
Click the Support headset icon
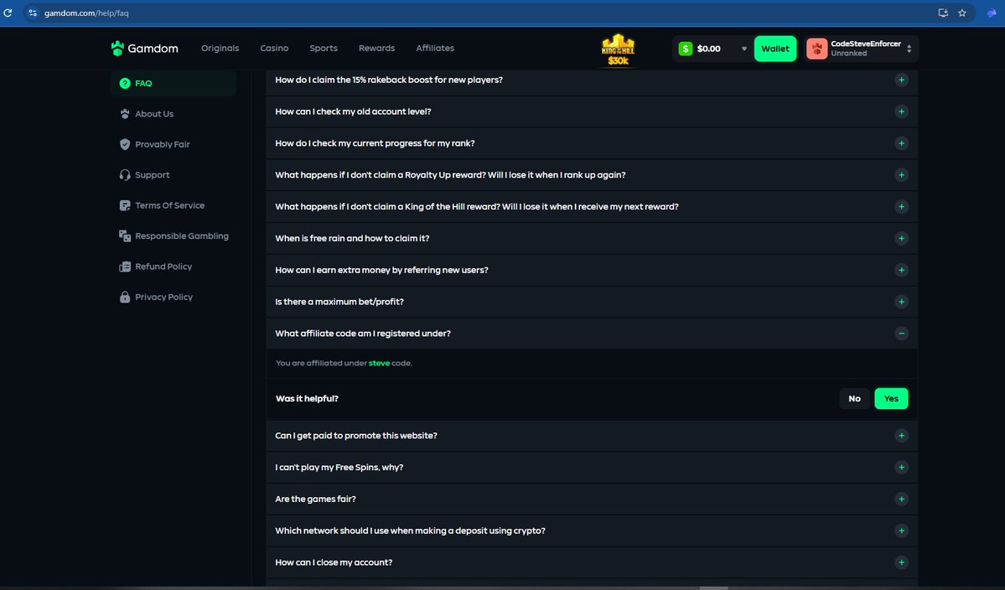[125, 175]
